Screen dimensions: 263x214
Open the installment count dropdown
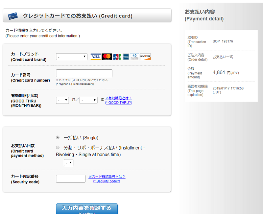point(68,163)
